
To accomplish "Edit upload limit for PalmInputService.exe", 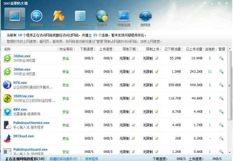I will point(157,125).
